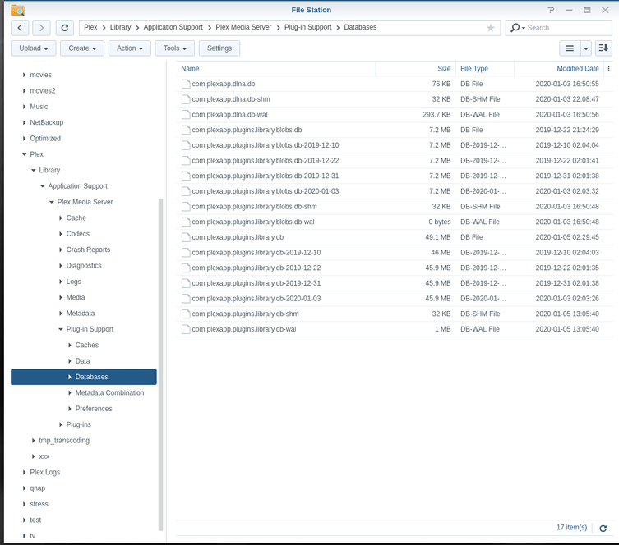The height and width of the screenshot is (545, 619).
Task: Click the File Station app icon
Action: [x=17, y=10]
